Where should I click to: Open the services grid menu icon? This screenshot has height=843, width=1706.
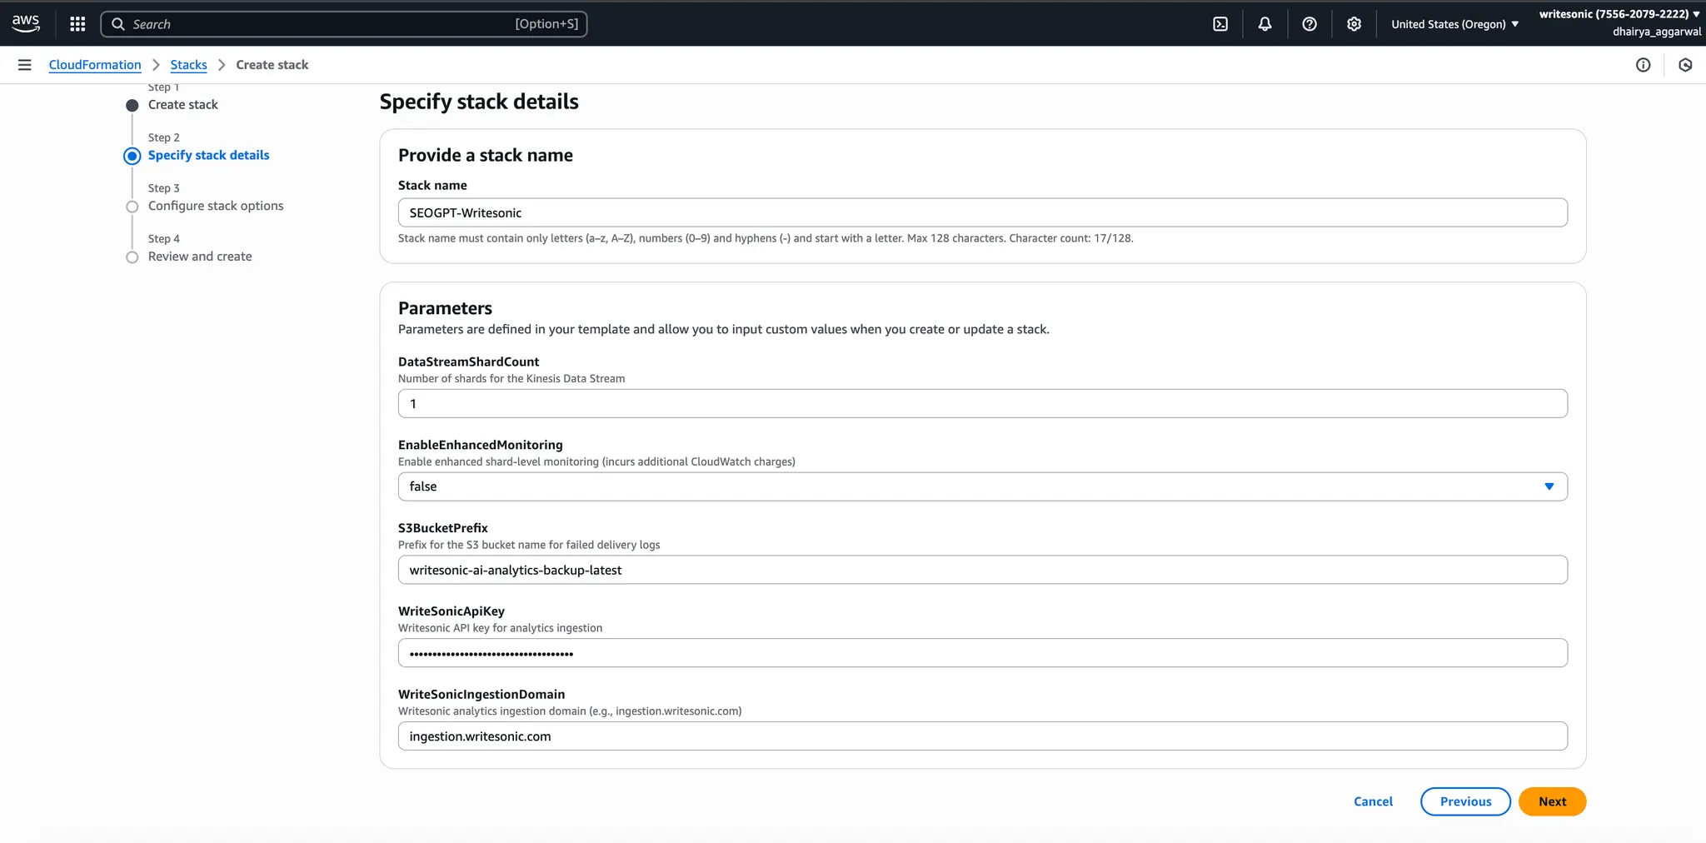(x=77, y=24)
